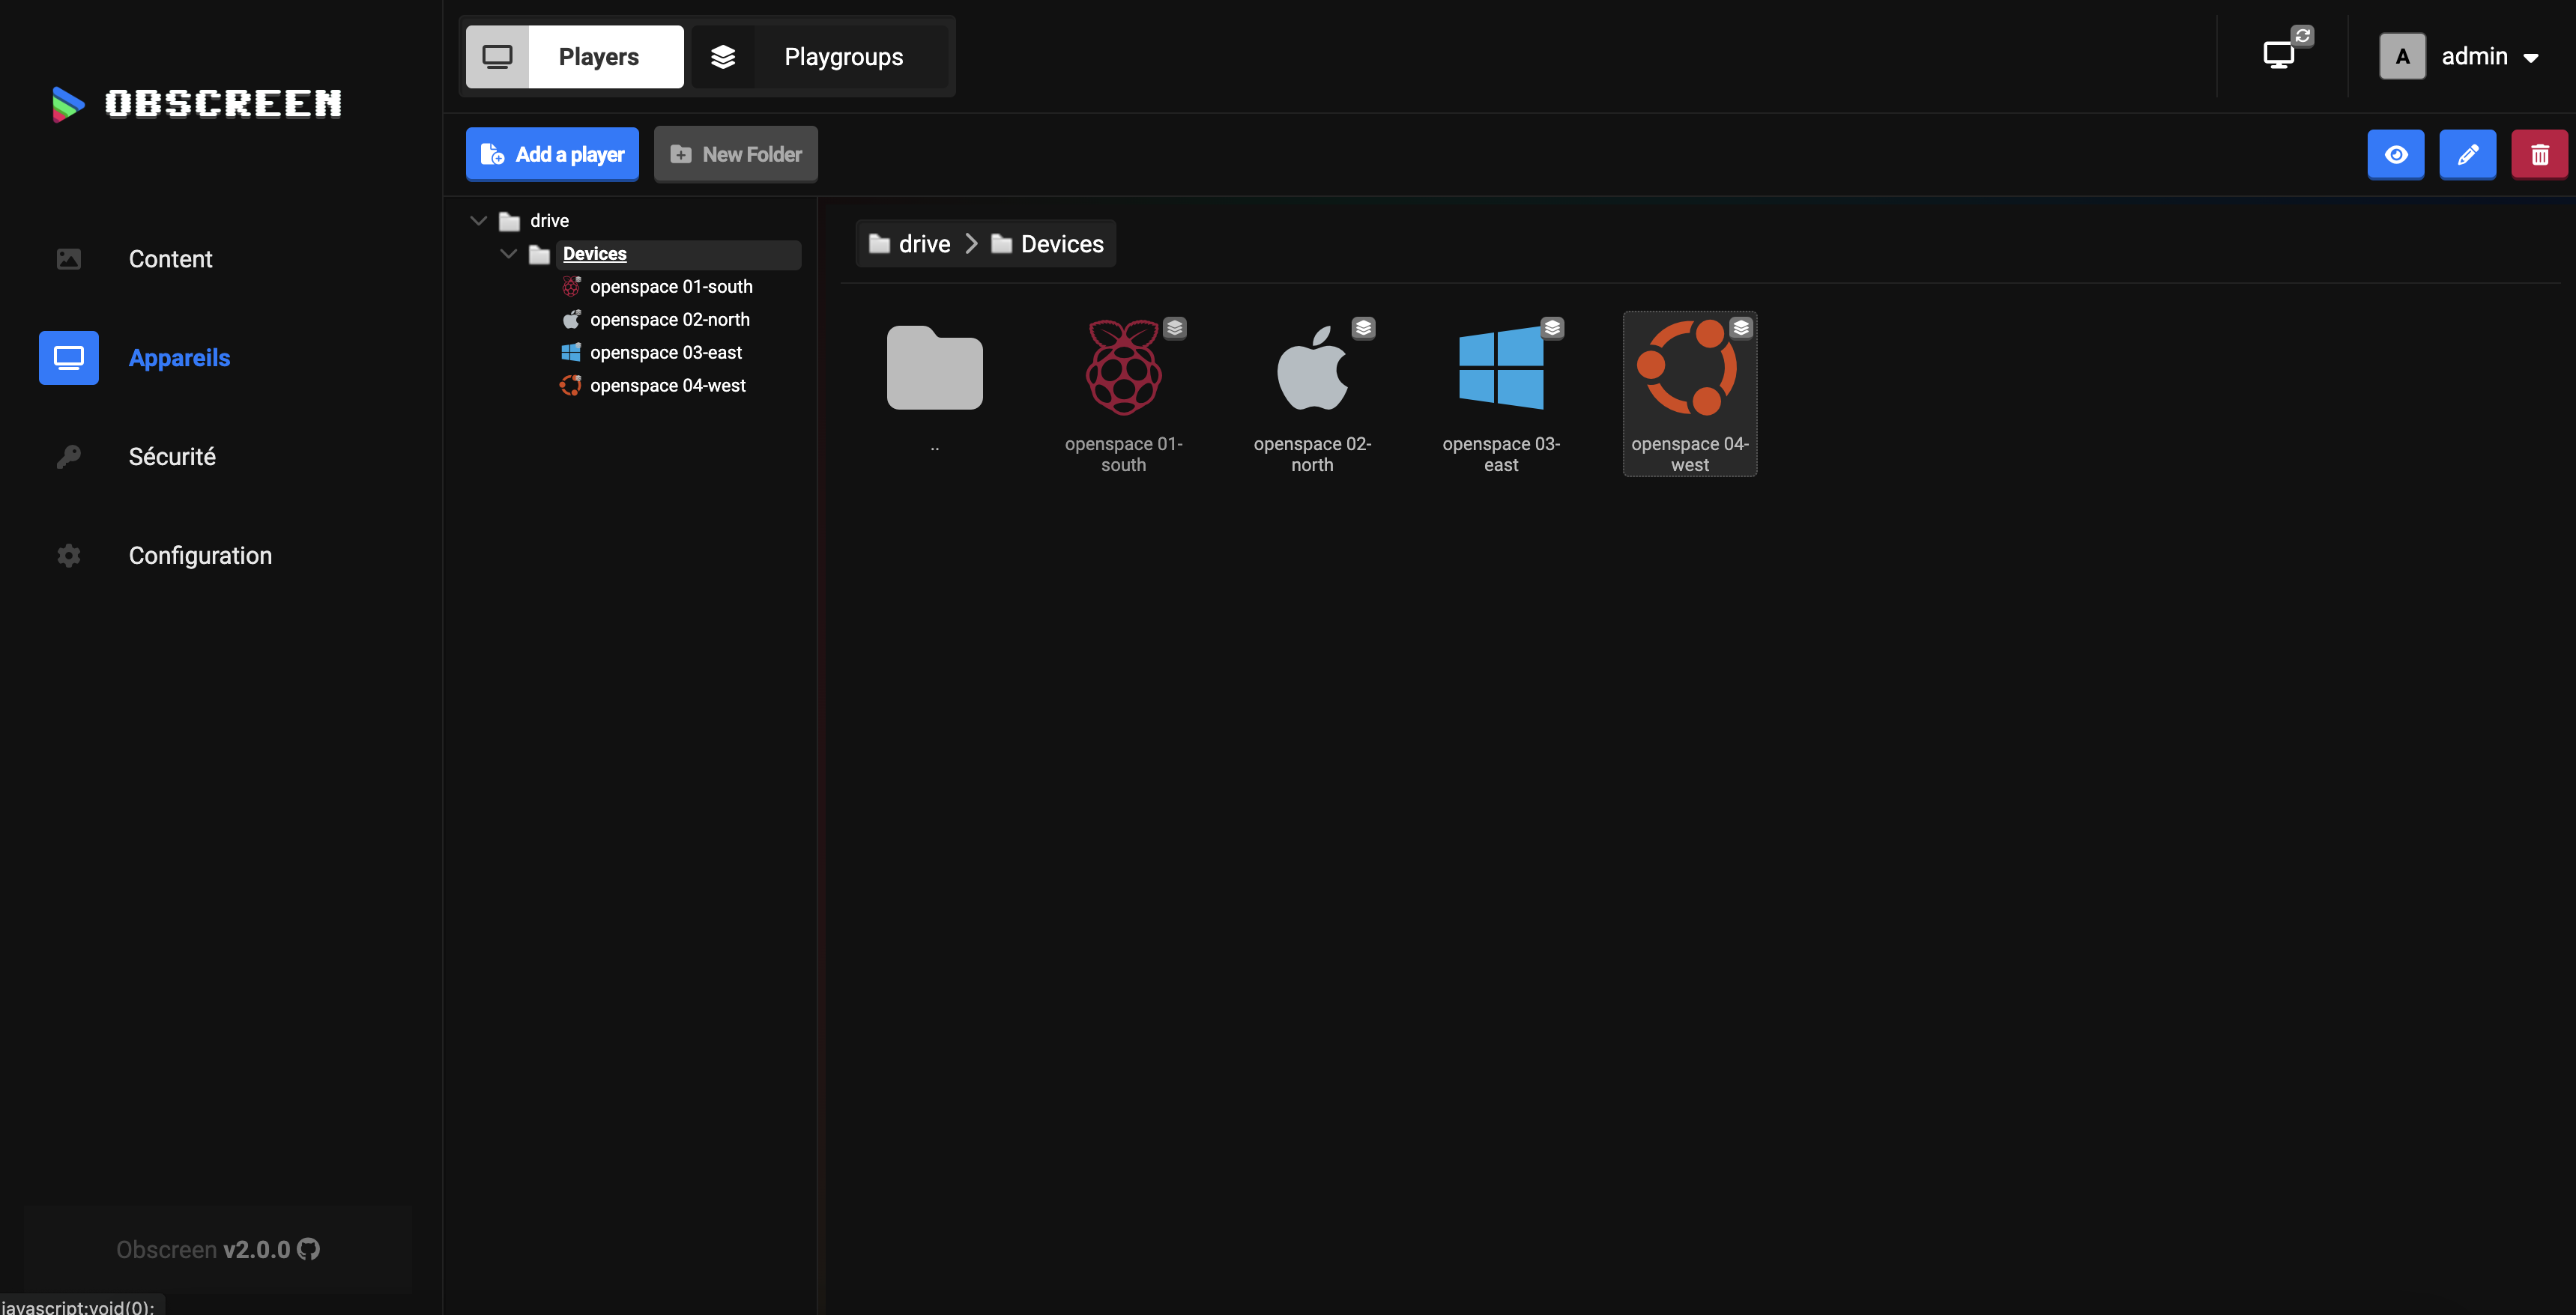The height and width of the screenshot is (1315, 2576).
Task: Select openspace 04-west in the tree
Action: click(667, 386)
